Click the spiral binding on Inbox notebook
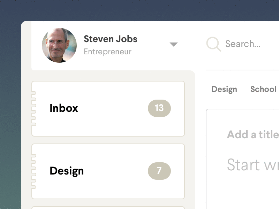The height and width of the screenshot is (209, 279). pyautogui.click(x=34, y=109)
